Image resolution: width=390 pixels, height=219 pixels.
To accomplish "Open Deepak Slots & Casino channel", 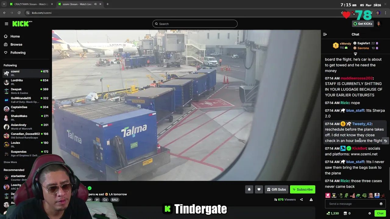I will click(x=26, y=91).
